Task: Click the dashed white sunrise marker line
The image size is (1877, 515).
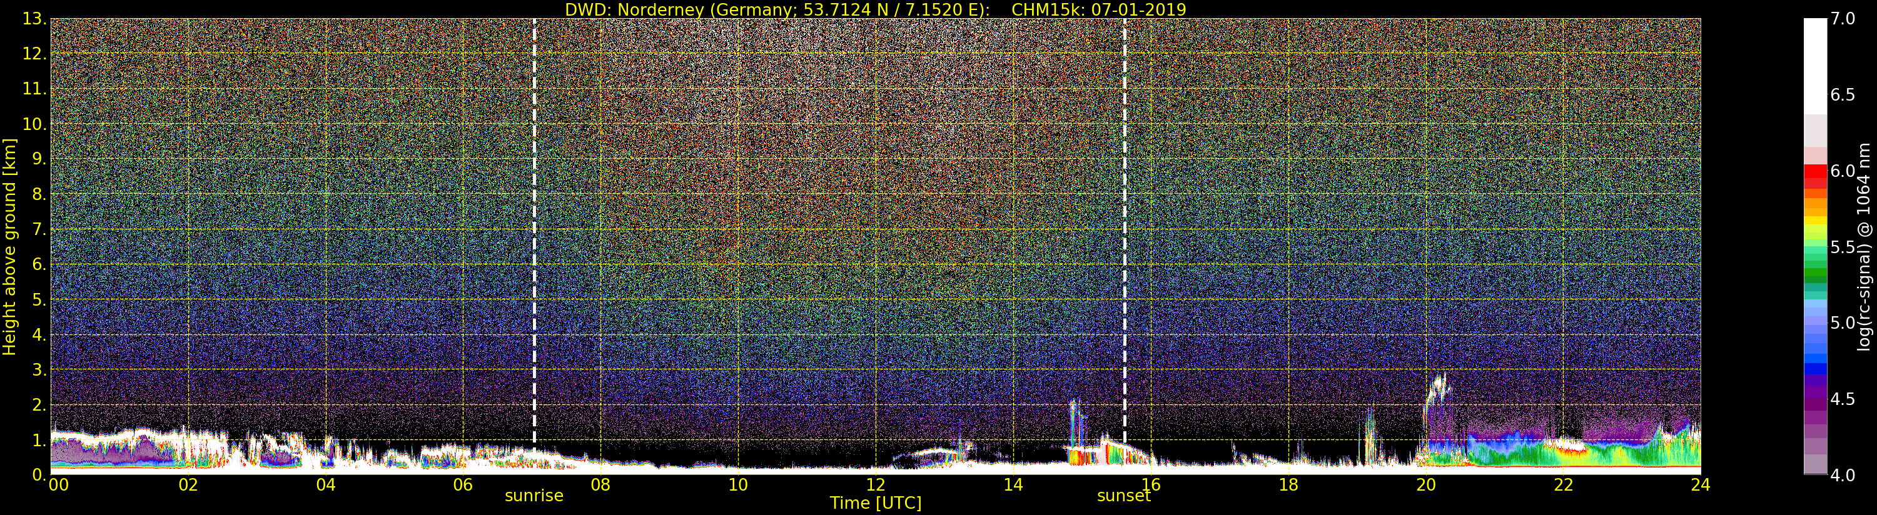Action: (534, 229)
